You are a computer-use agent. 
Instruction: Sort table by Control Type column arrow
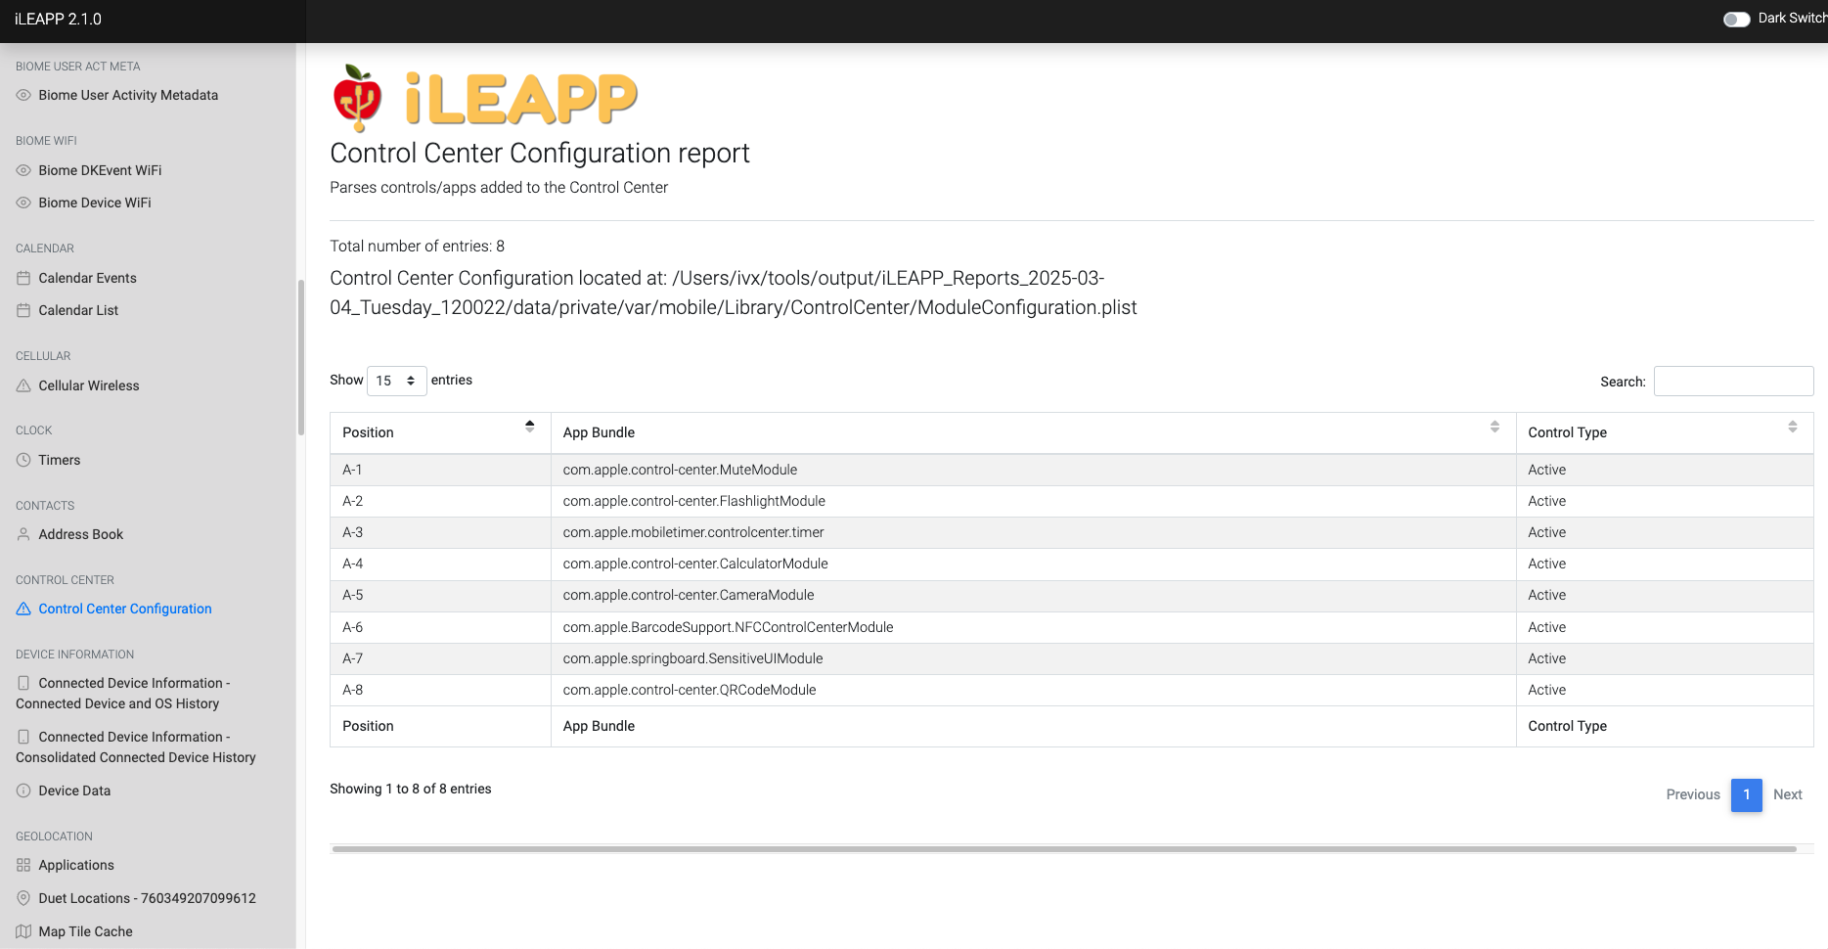[x=1792, y=427]
